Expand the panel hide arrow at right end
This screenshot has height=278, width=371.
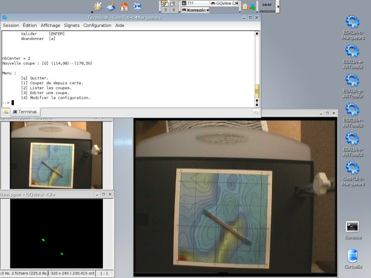pyautogui.click(x=278, y=6)
